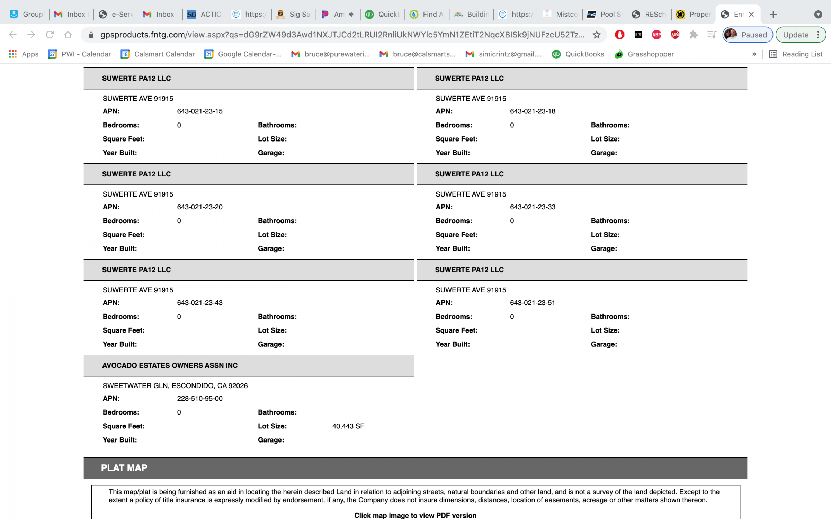Open the media control queue icon

click(712, 35)
